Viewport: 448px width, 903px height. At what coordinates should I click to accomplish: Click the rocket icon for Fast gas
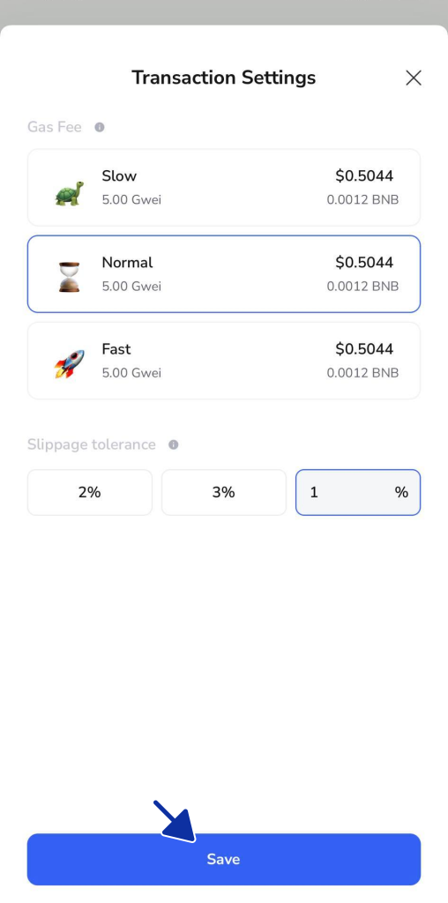(69, 363)
